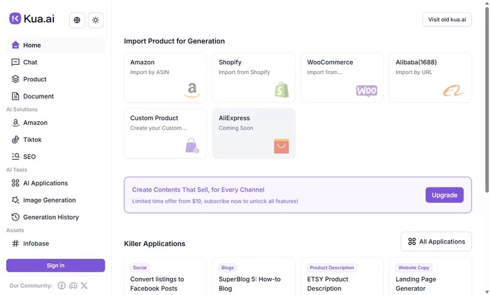Click the AliExpress bag icon
Viewport: 490px width, 295px height.
[282, 146]
